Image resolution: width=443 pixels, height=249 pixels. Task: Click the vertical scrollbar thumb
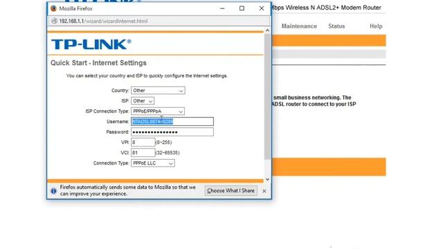(267, 97)
